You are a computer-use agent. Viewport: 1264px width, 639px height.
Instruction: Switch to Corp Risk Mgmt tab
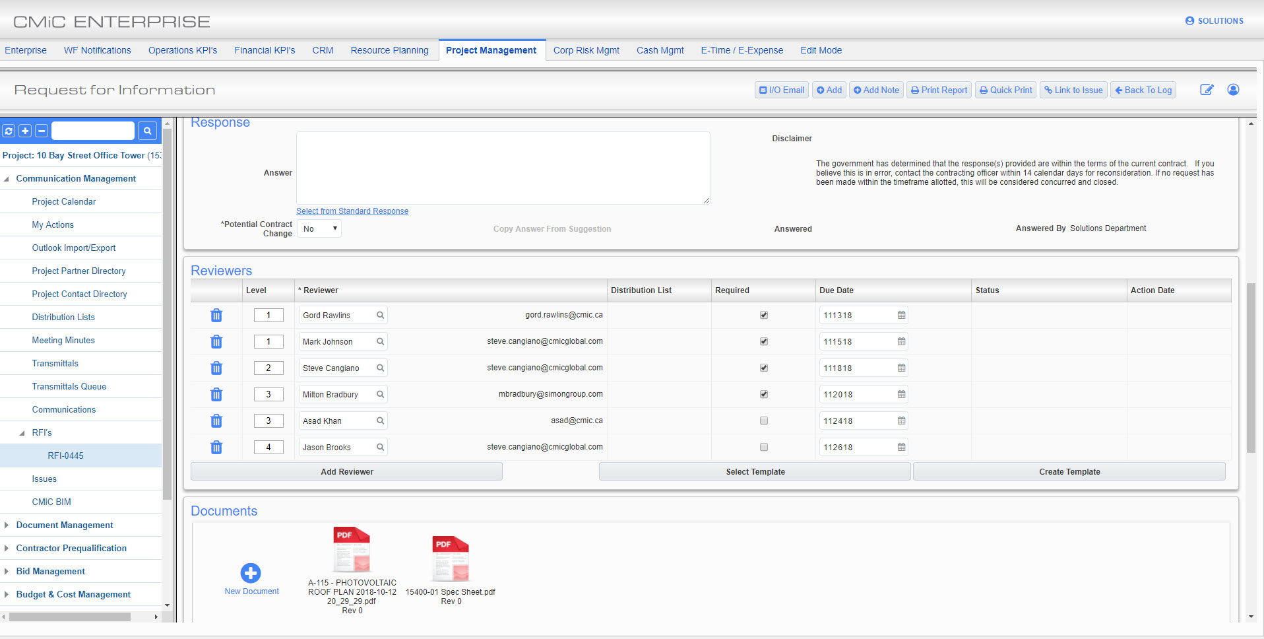click(x=586, y=50)
